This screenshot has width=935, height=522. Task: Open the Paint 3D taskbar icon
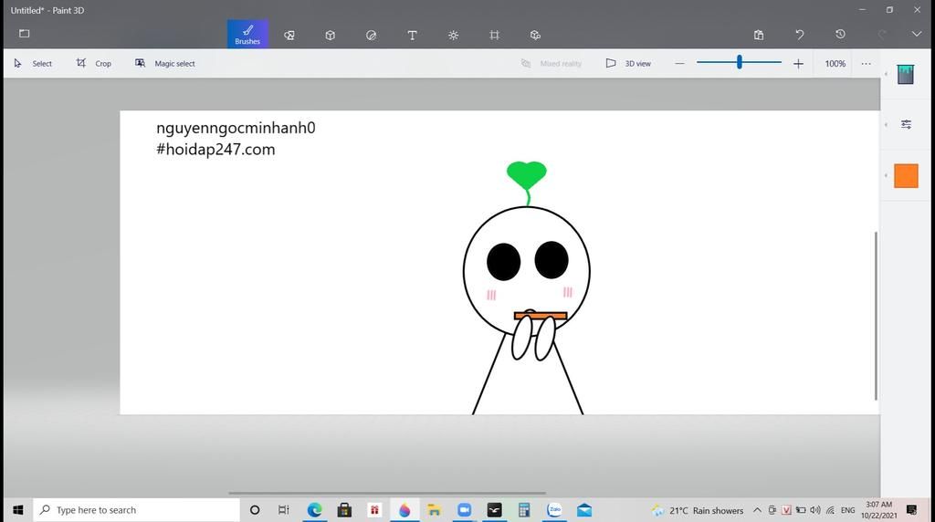pos(404,510)
